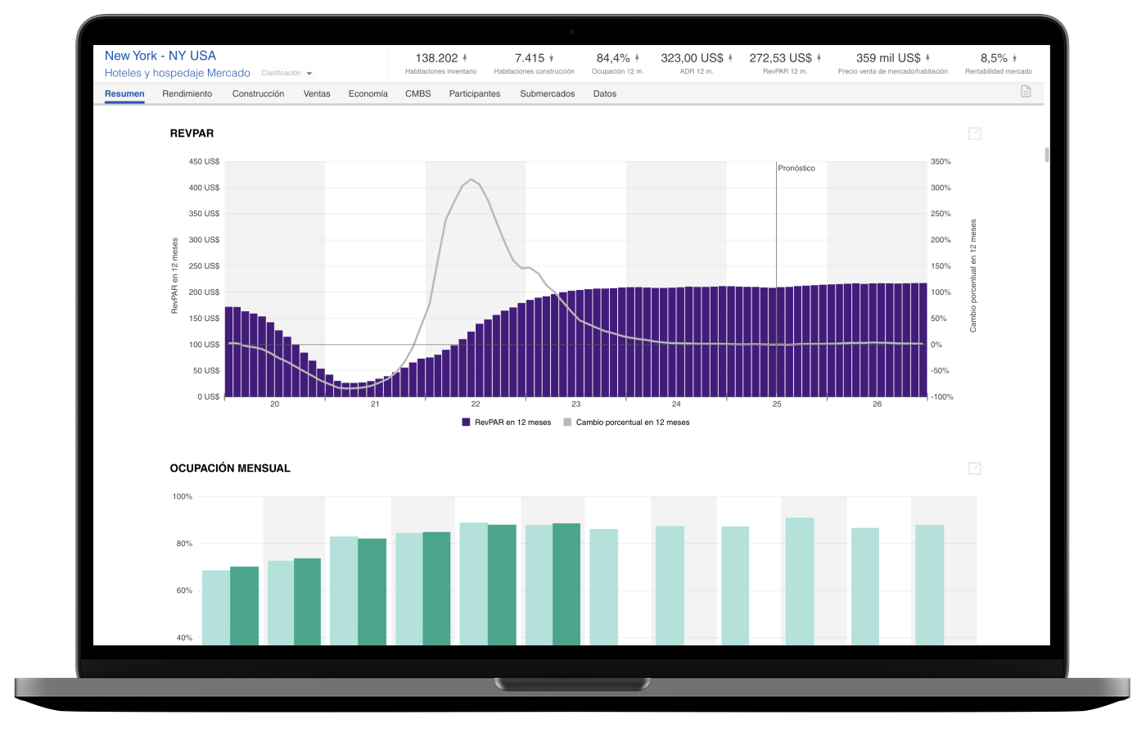Go to the Submercados tab
This screenshot has width=1146, height=733.
click(x=547, y=94)
